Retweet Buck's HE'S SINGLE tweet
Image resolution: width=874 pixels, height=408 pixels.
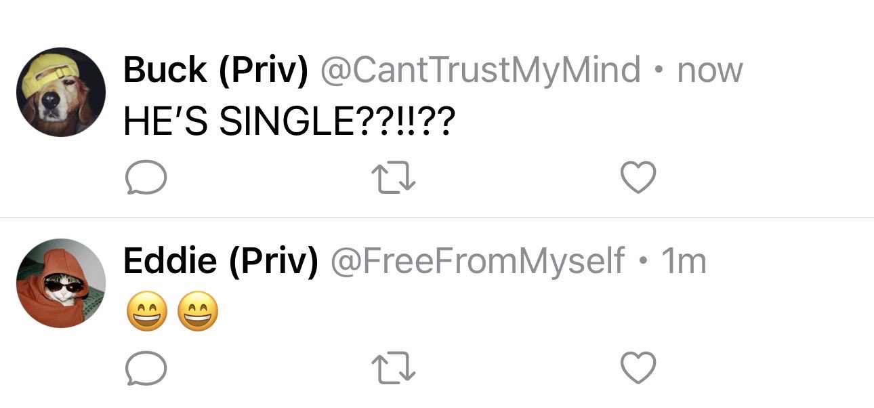click(x=394, y=178)
